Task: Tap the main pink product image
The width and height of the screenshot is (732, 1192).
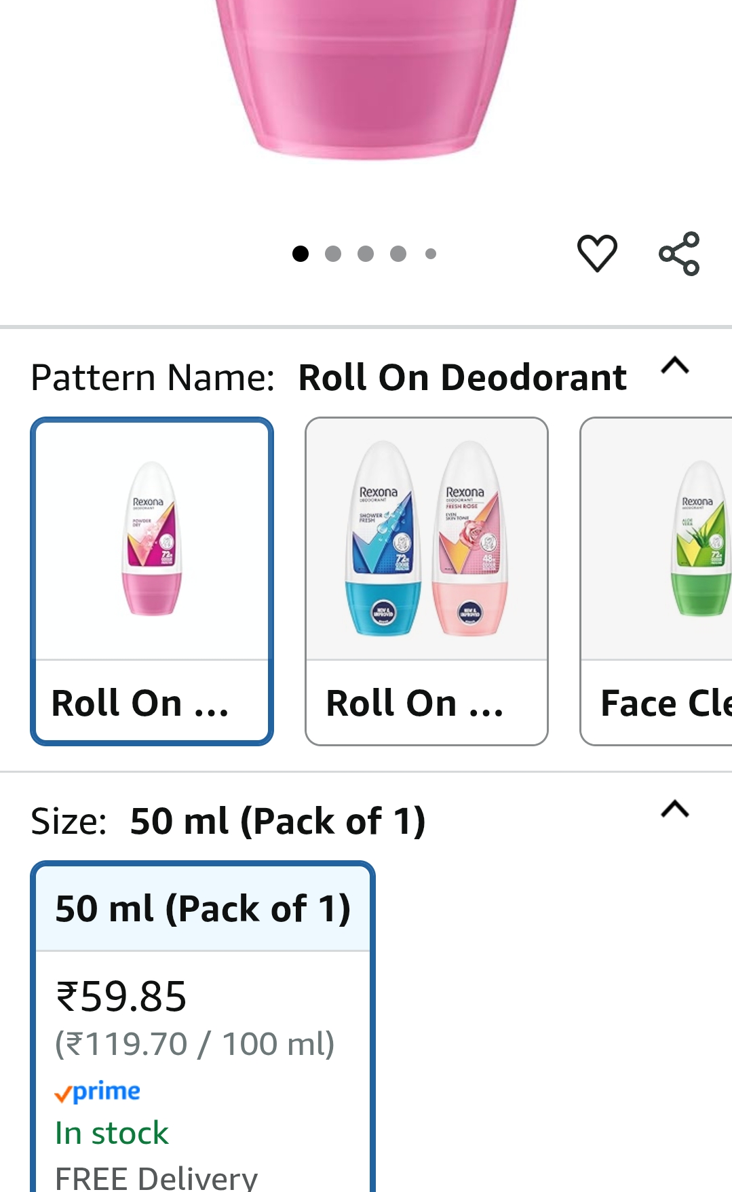Action: coord(366,75)
